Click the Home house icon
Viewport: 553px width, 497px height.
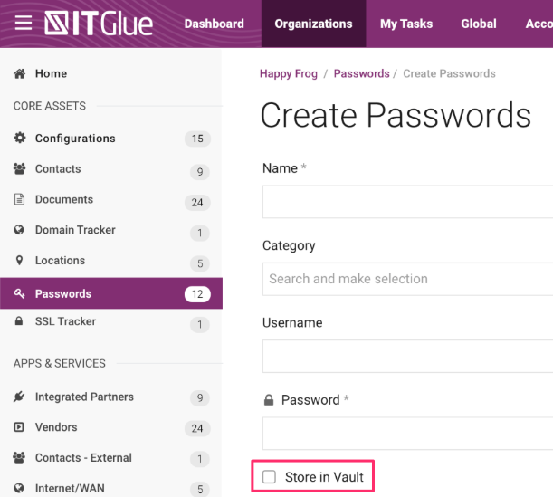pyautogui.click(x=20, y=73)
